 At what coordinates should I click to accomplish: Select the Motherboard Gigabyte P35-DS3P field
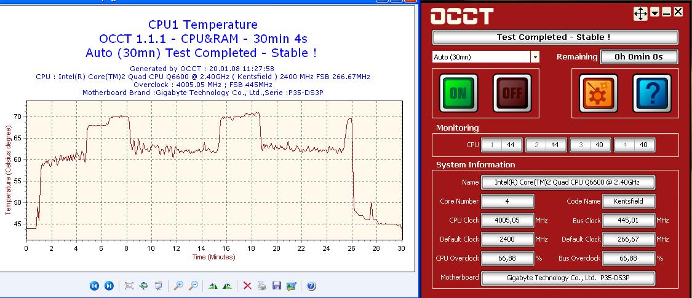click(x=568, y=278)
